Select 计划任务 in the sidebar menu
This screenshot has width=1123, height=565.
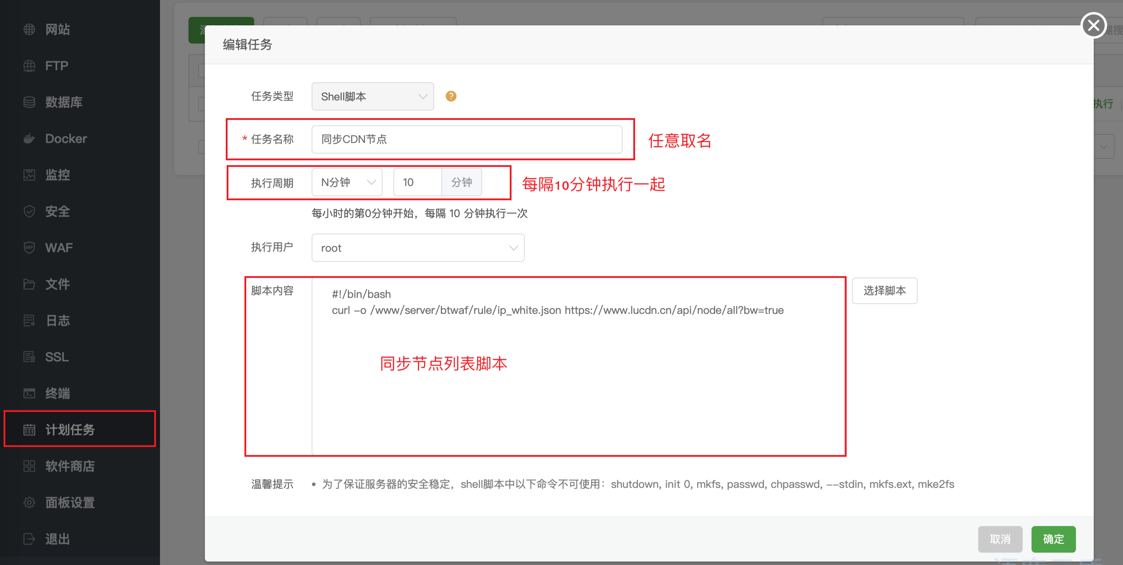point(69,429)
